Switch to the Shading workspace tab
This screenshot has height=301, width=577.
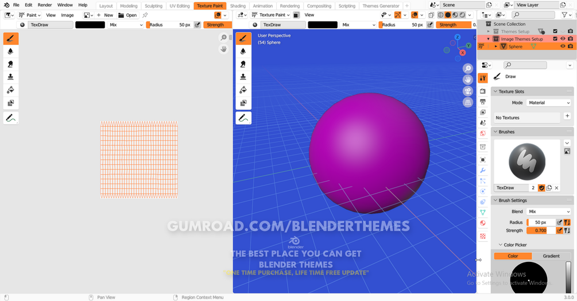(238, 6)
